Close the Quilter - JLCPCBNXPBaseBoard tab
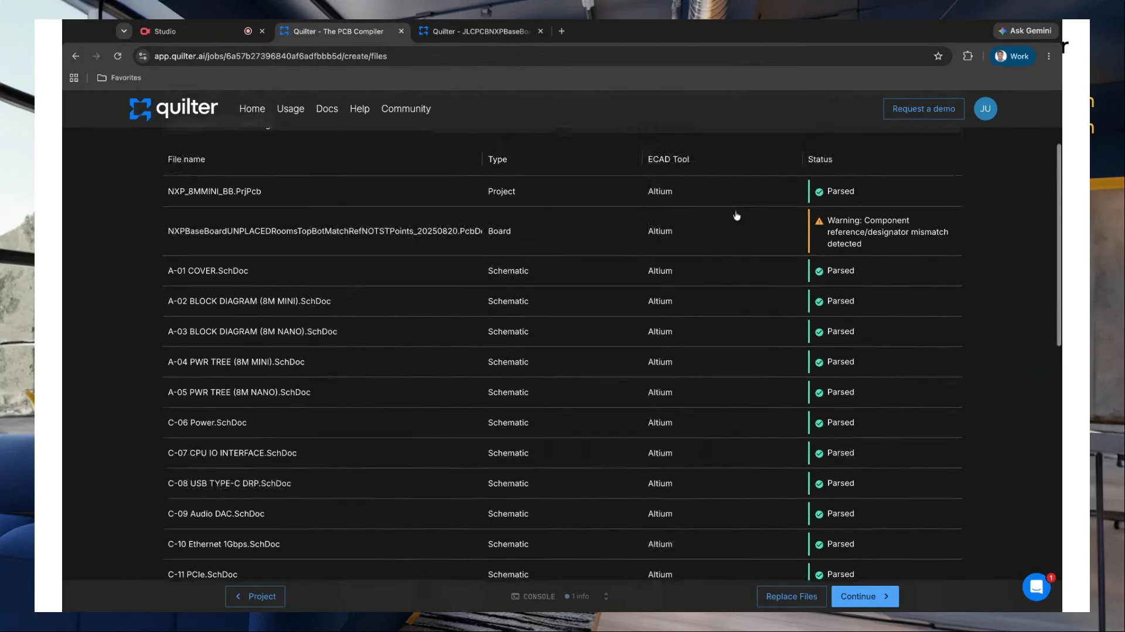This screenshot has width=1125, height=632. click(x=540, y=31)
